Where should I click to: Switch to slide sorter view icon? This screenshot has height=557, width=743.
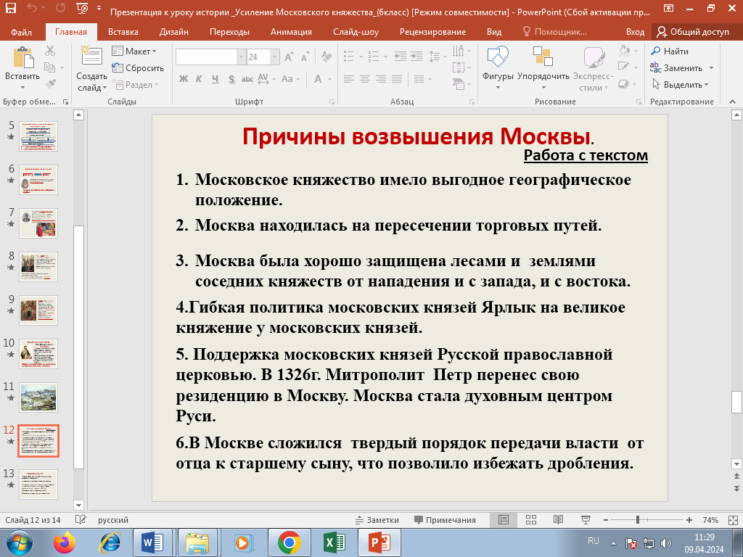531,520
